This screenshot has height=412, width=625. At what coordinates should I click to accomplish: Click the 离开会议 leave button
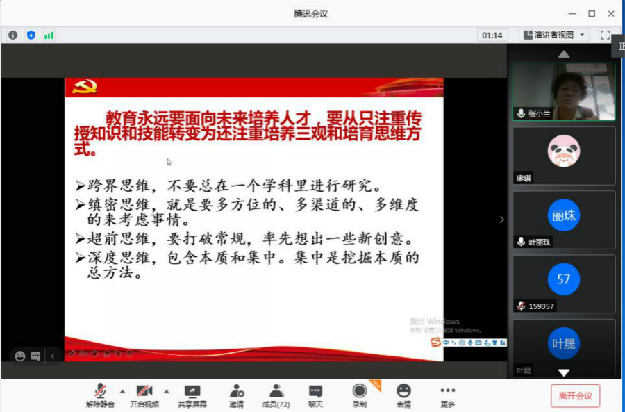(575, 396)
